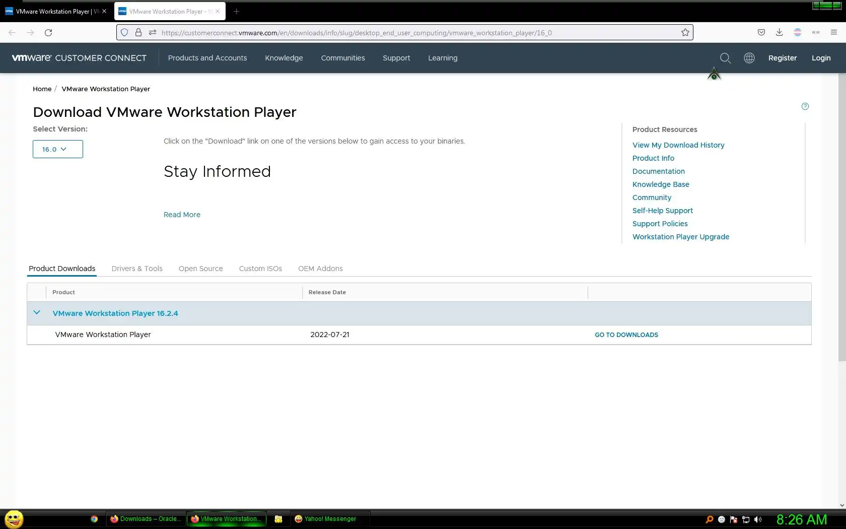Open the tracking protection shield icon
This screenshot has width=846, height=529.
pos(124,33)
